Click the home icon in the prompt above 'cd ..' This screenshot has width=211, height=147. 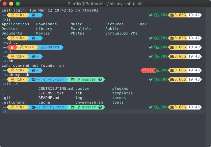(33, 38)
